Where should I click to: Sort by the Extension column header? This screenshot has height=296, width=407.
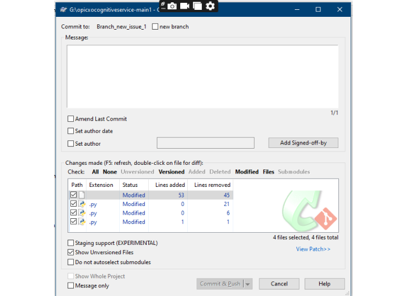[102, 185]
